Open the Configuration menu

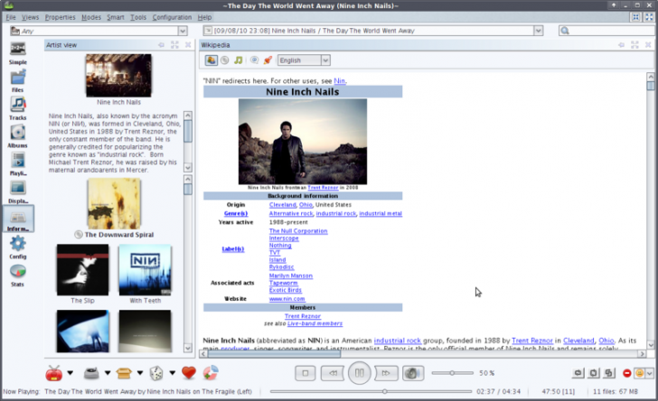pos(172,17)
